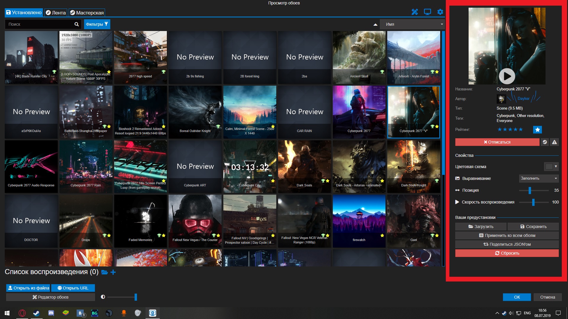568x319 pixels.
Task: Open Steam from the taskbar
Action: coord(37,313)
